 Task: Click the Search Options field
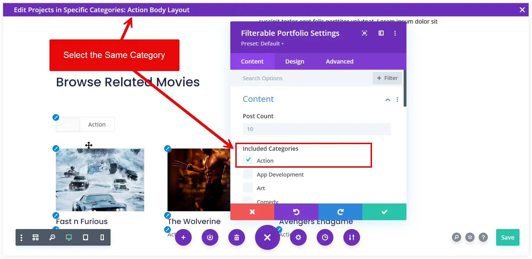click(301, 78)
